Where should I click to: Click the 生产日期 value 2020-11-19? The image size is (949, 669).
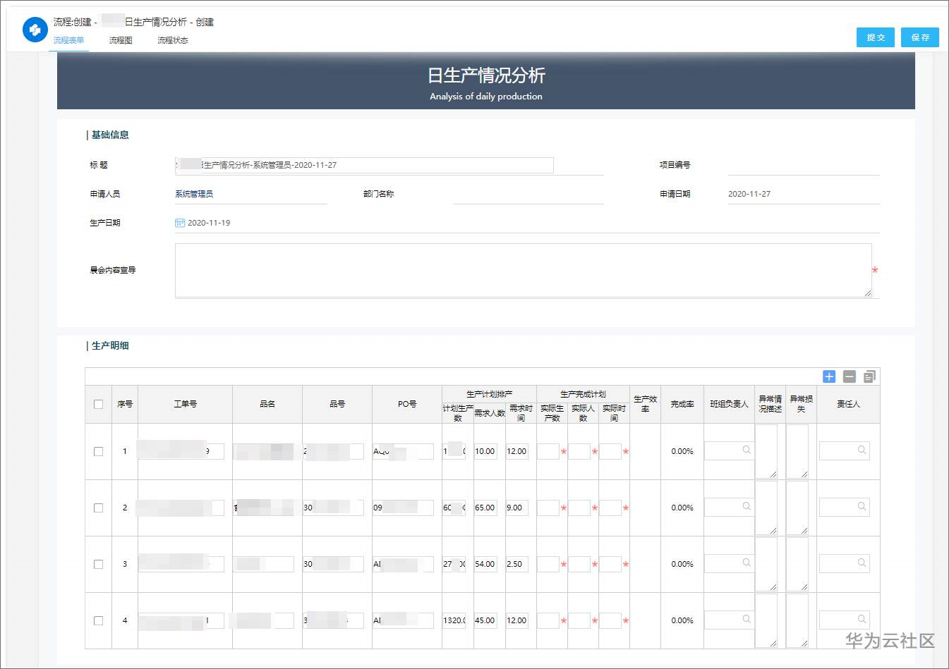click(x=209, y=223)
